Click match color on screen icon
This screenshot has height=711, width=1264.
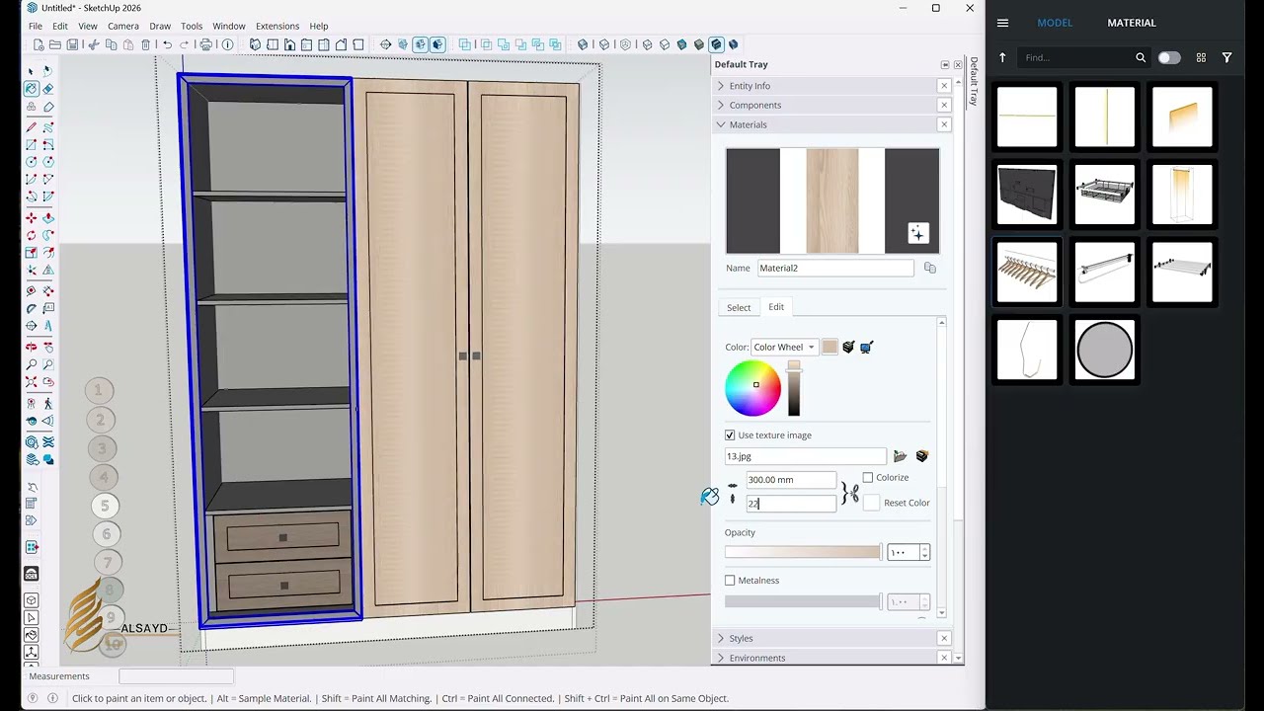point(866,347)
